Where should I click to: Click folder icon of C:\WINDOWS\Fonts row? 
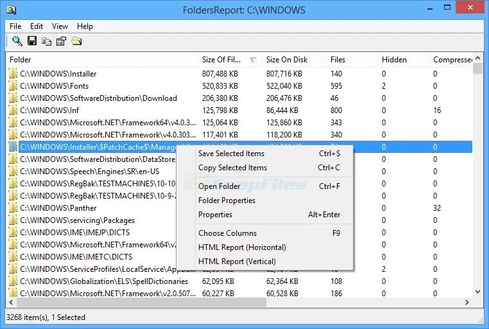tap(13, 86)
